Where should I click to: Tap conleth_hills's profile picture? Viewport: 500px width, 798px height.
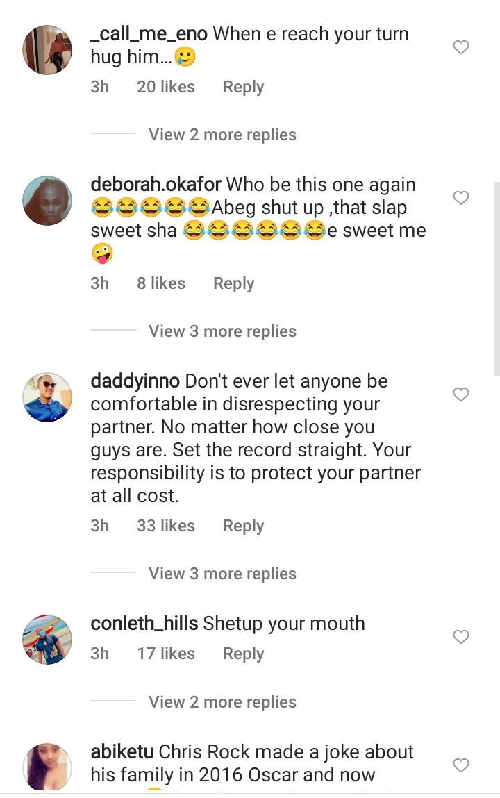47,639
